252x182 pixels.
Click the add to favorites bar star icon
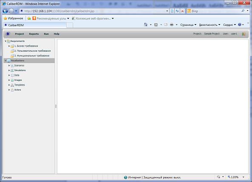29,18
